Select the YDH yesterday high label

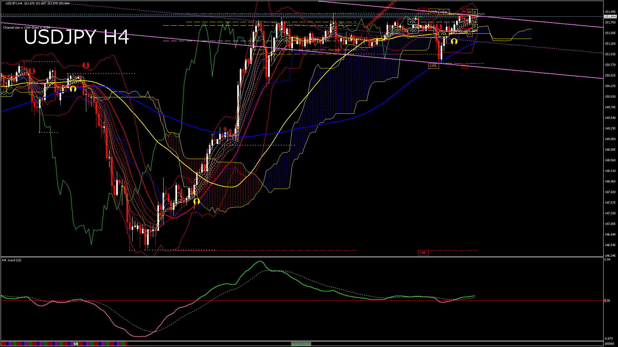[444, 12]
